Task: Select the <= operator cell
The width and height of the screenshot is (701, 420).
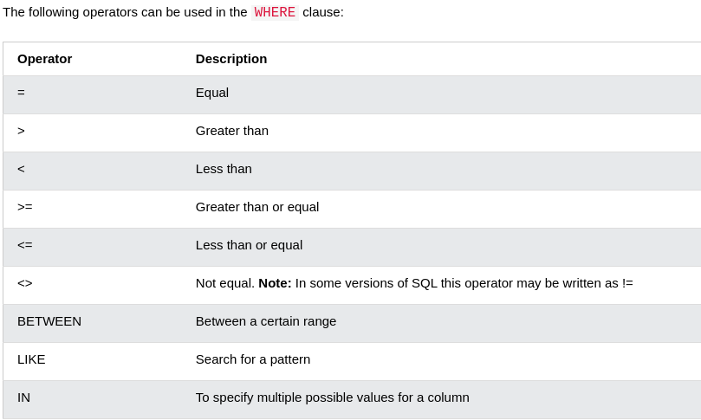Action: tap(24, 245)
